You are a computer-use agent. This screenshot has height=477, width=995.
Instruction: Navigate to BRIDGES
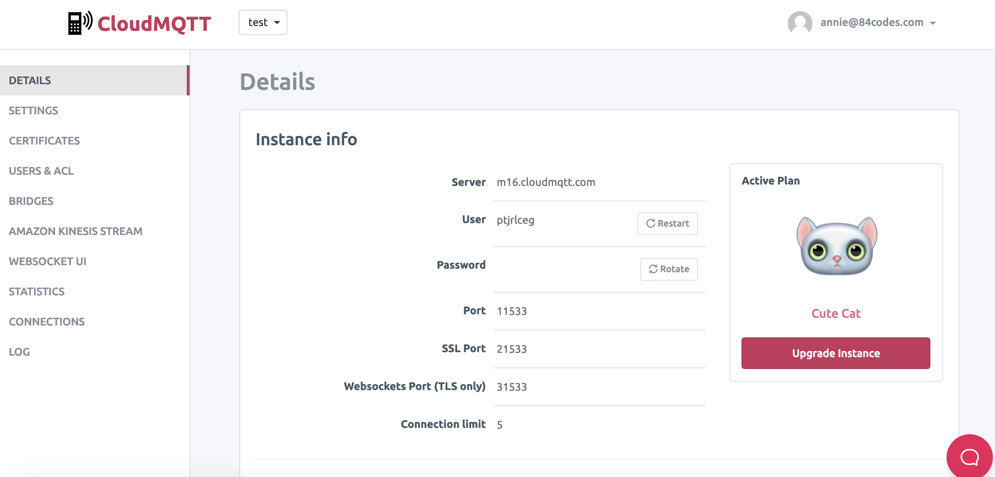[x=31, y=201]
